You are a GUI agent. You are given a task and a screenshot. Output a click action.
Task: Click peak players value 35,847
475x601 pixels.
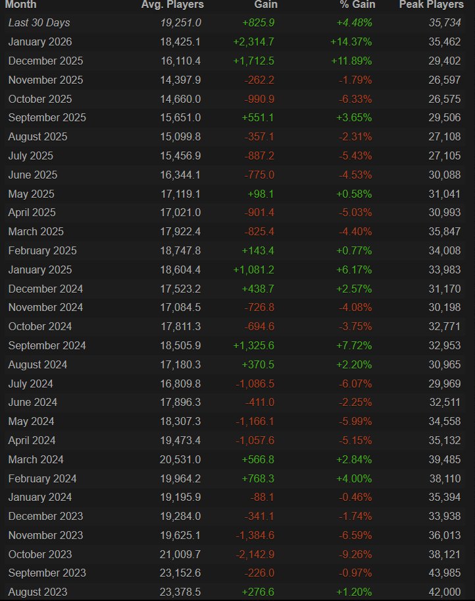pyautogui.click(x=445, y=231)
